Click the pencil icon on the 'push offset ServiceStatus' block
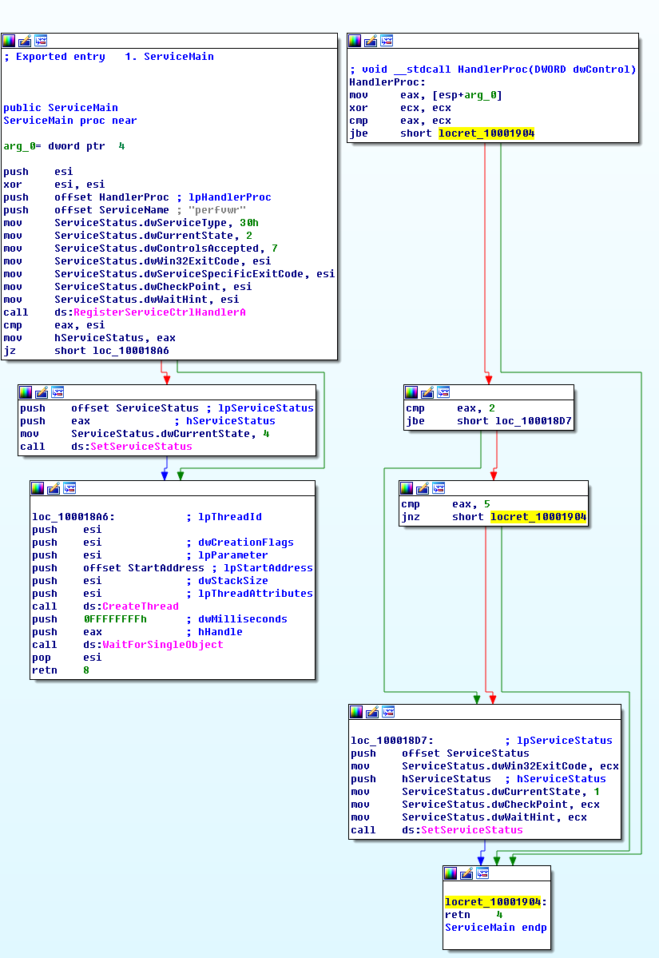659x958 pixels. tap(42, 392)
